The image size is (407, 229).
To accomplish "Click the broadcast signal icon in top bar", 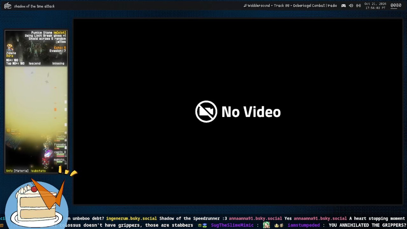I will [x=358, y=6].
